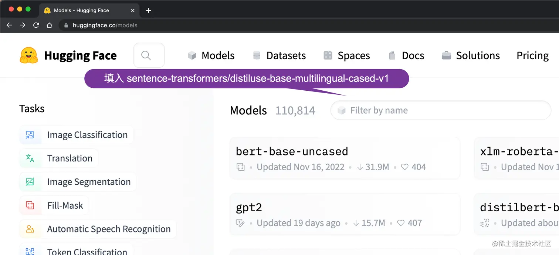The image size is (559, 255).
Task: Open a new browser tab
Action: (x=149, y=10)
